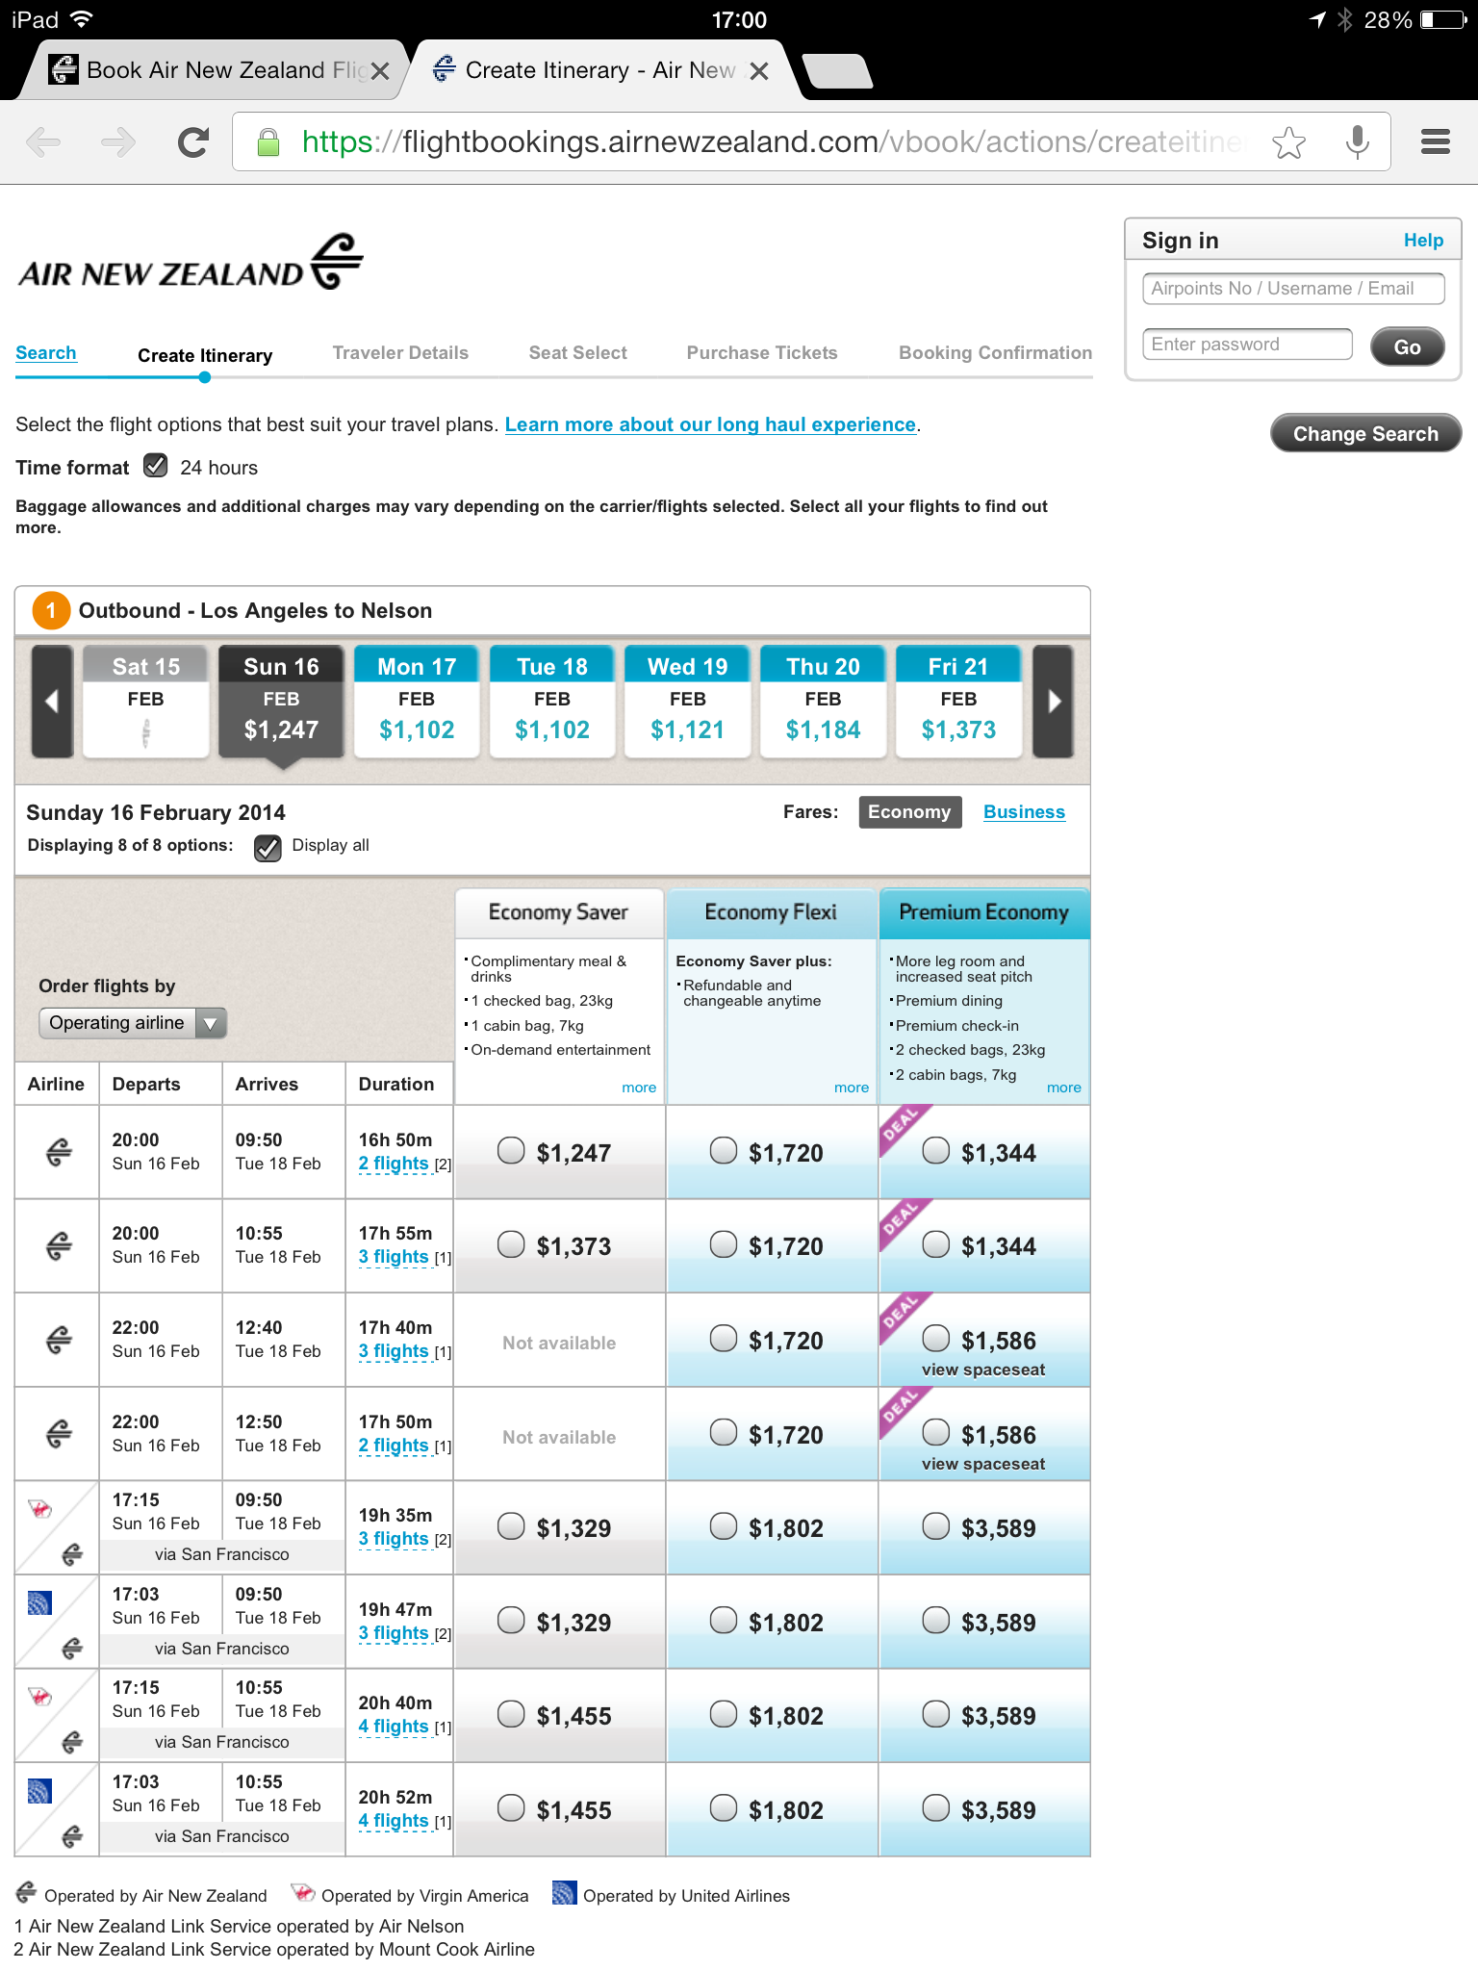Click the Change Search button
This screenshot has width=1478, height=1971.
pyautogui.click(x=1365, y=433)
